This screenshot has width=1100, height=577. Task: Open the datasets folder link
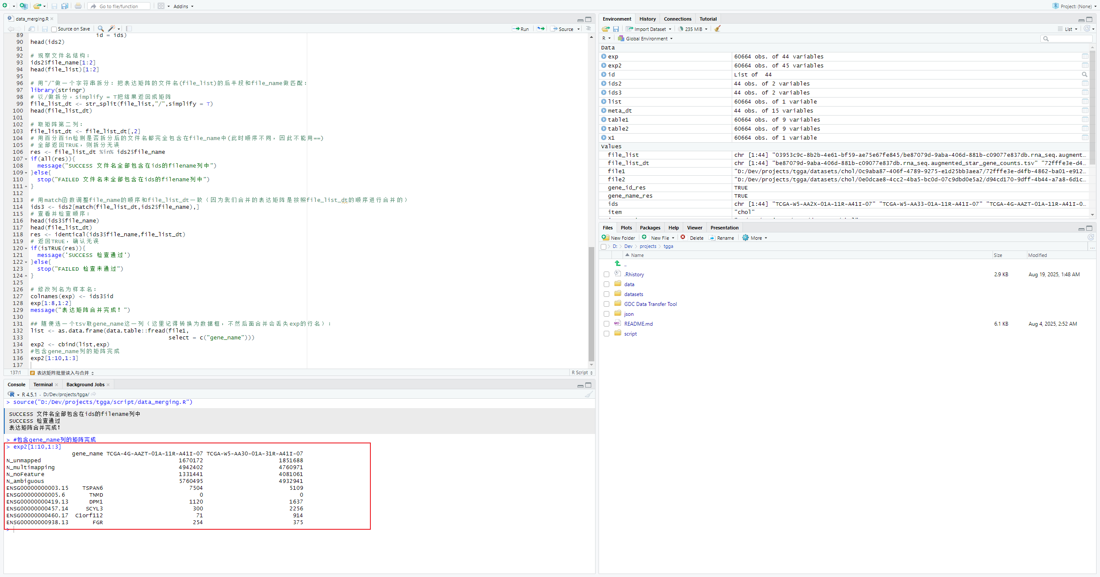633,294
